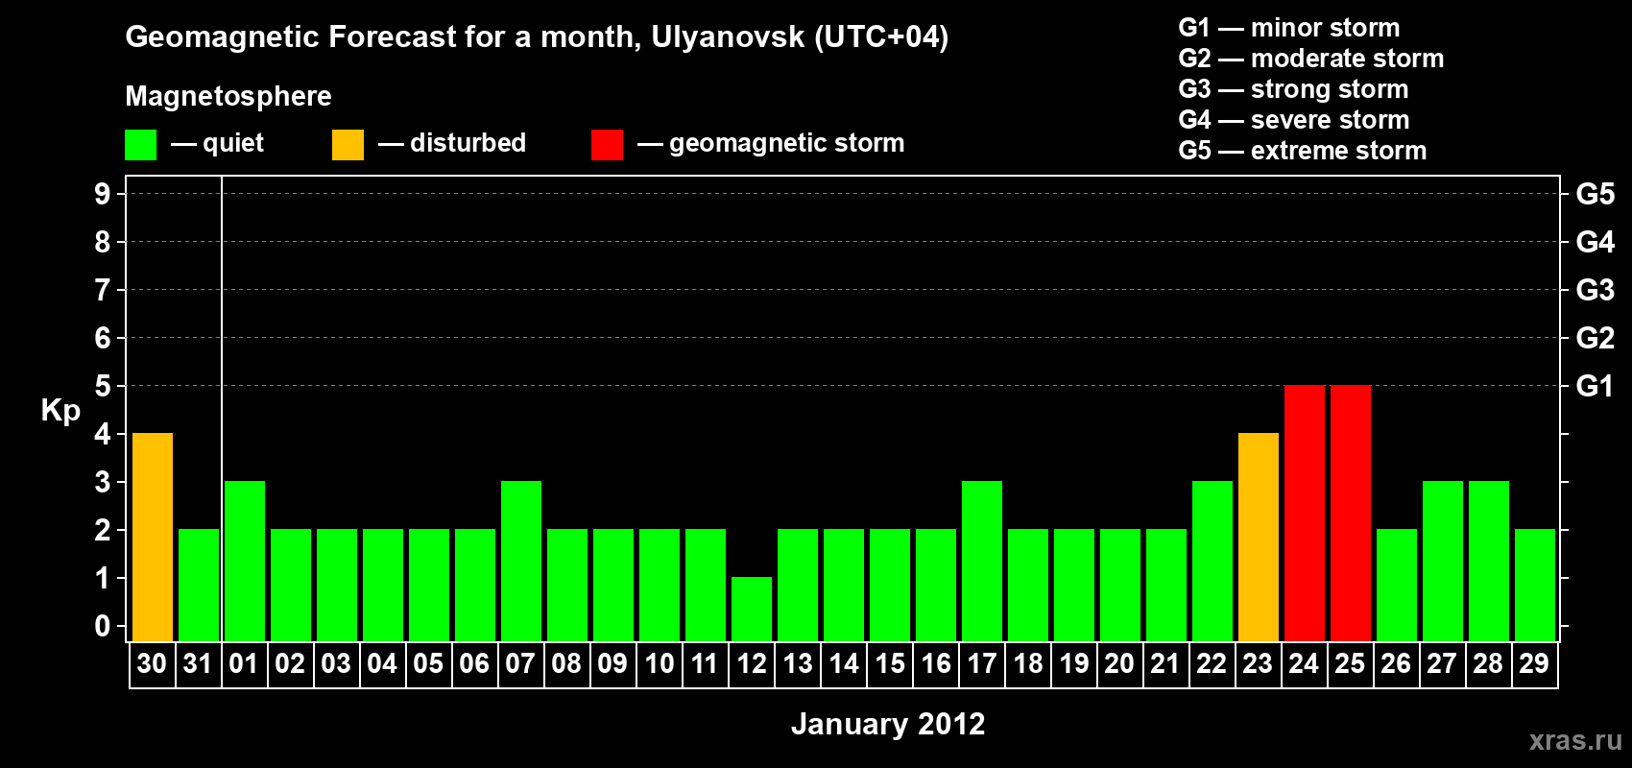
Task: Click the G3 label on right axis
Action: point(1595,290)
